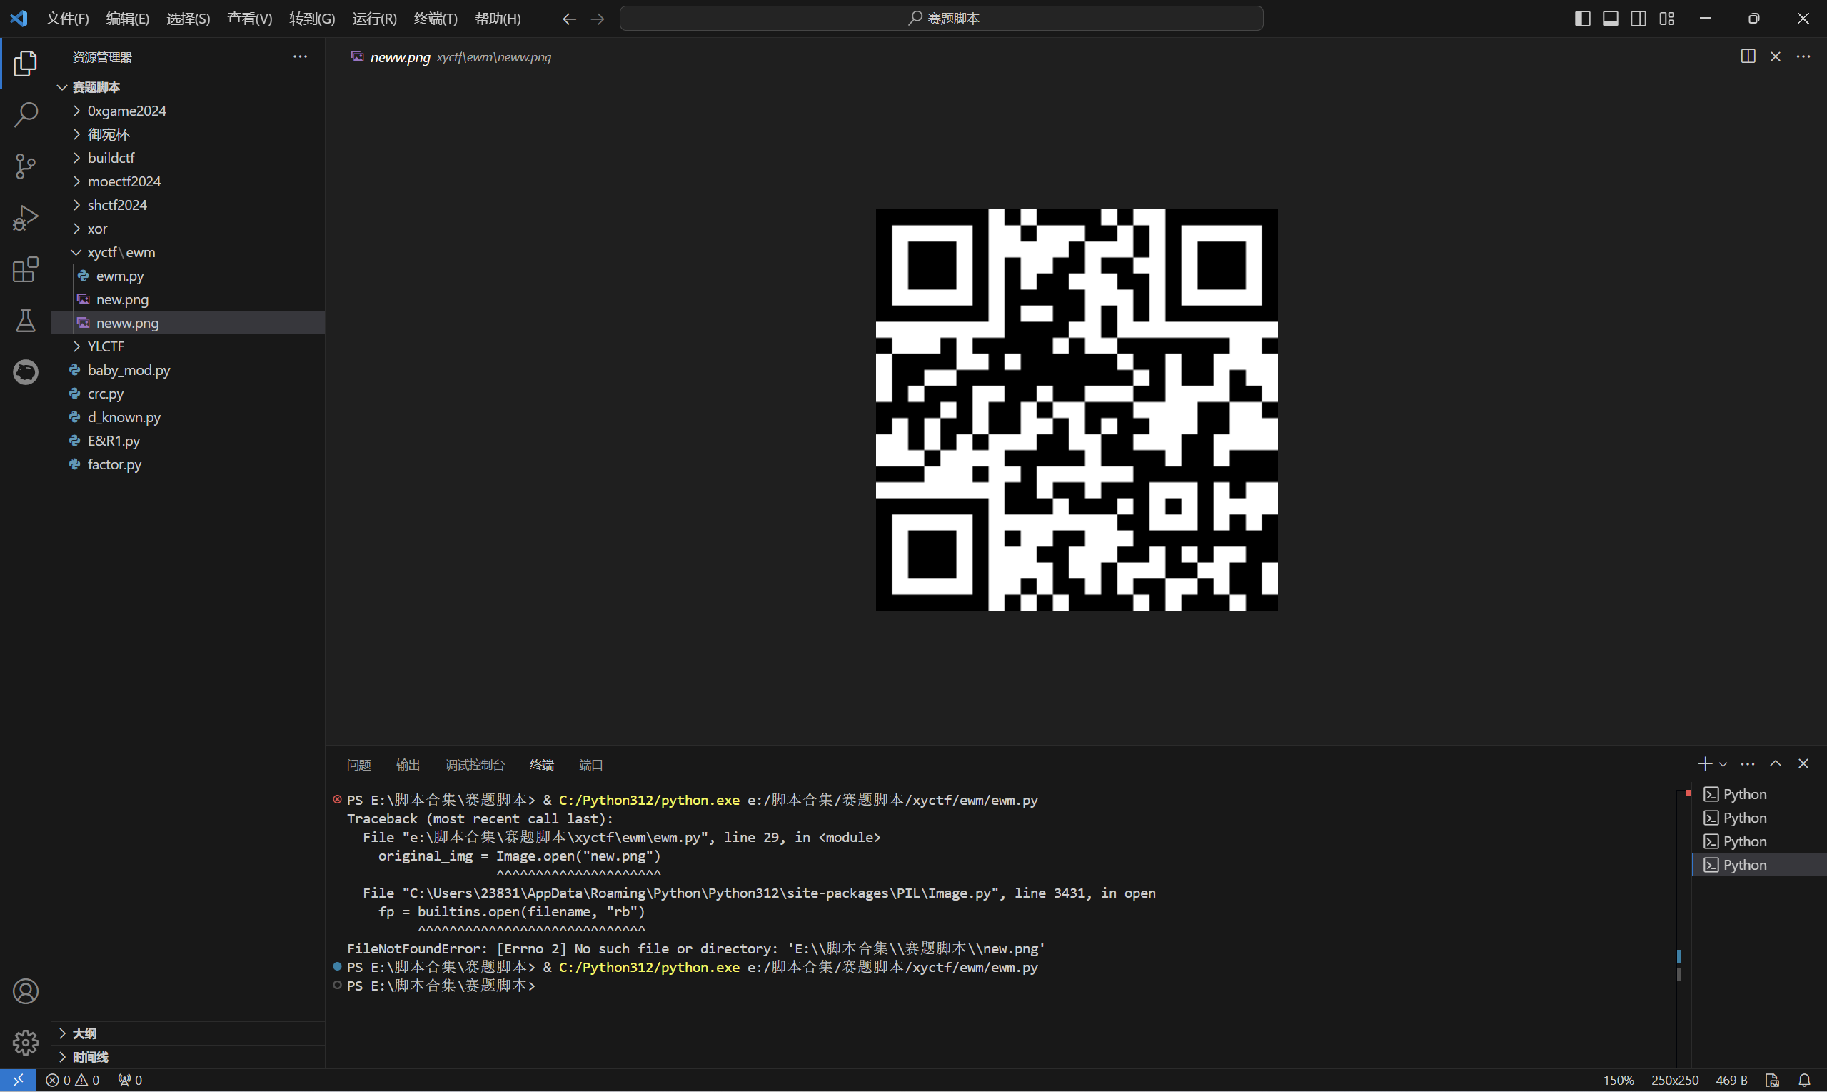Expand the buildctf folder
1827x1092 pixels.
coord(188,159)
